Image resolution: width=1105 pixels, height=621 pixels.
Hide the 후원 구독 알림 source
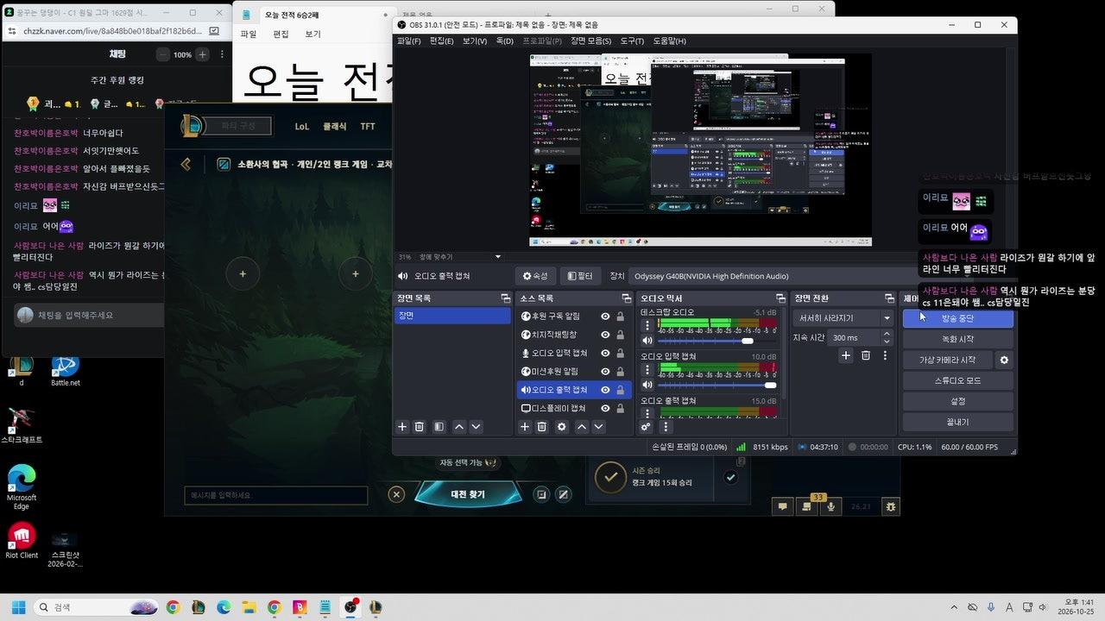605,317
